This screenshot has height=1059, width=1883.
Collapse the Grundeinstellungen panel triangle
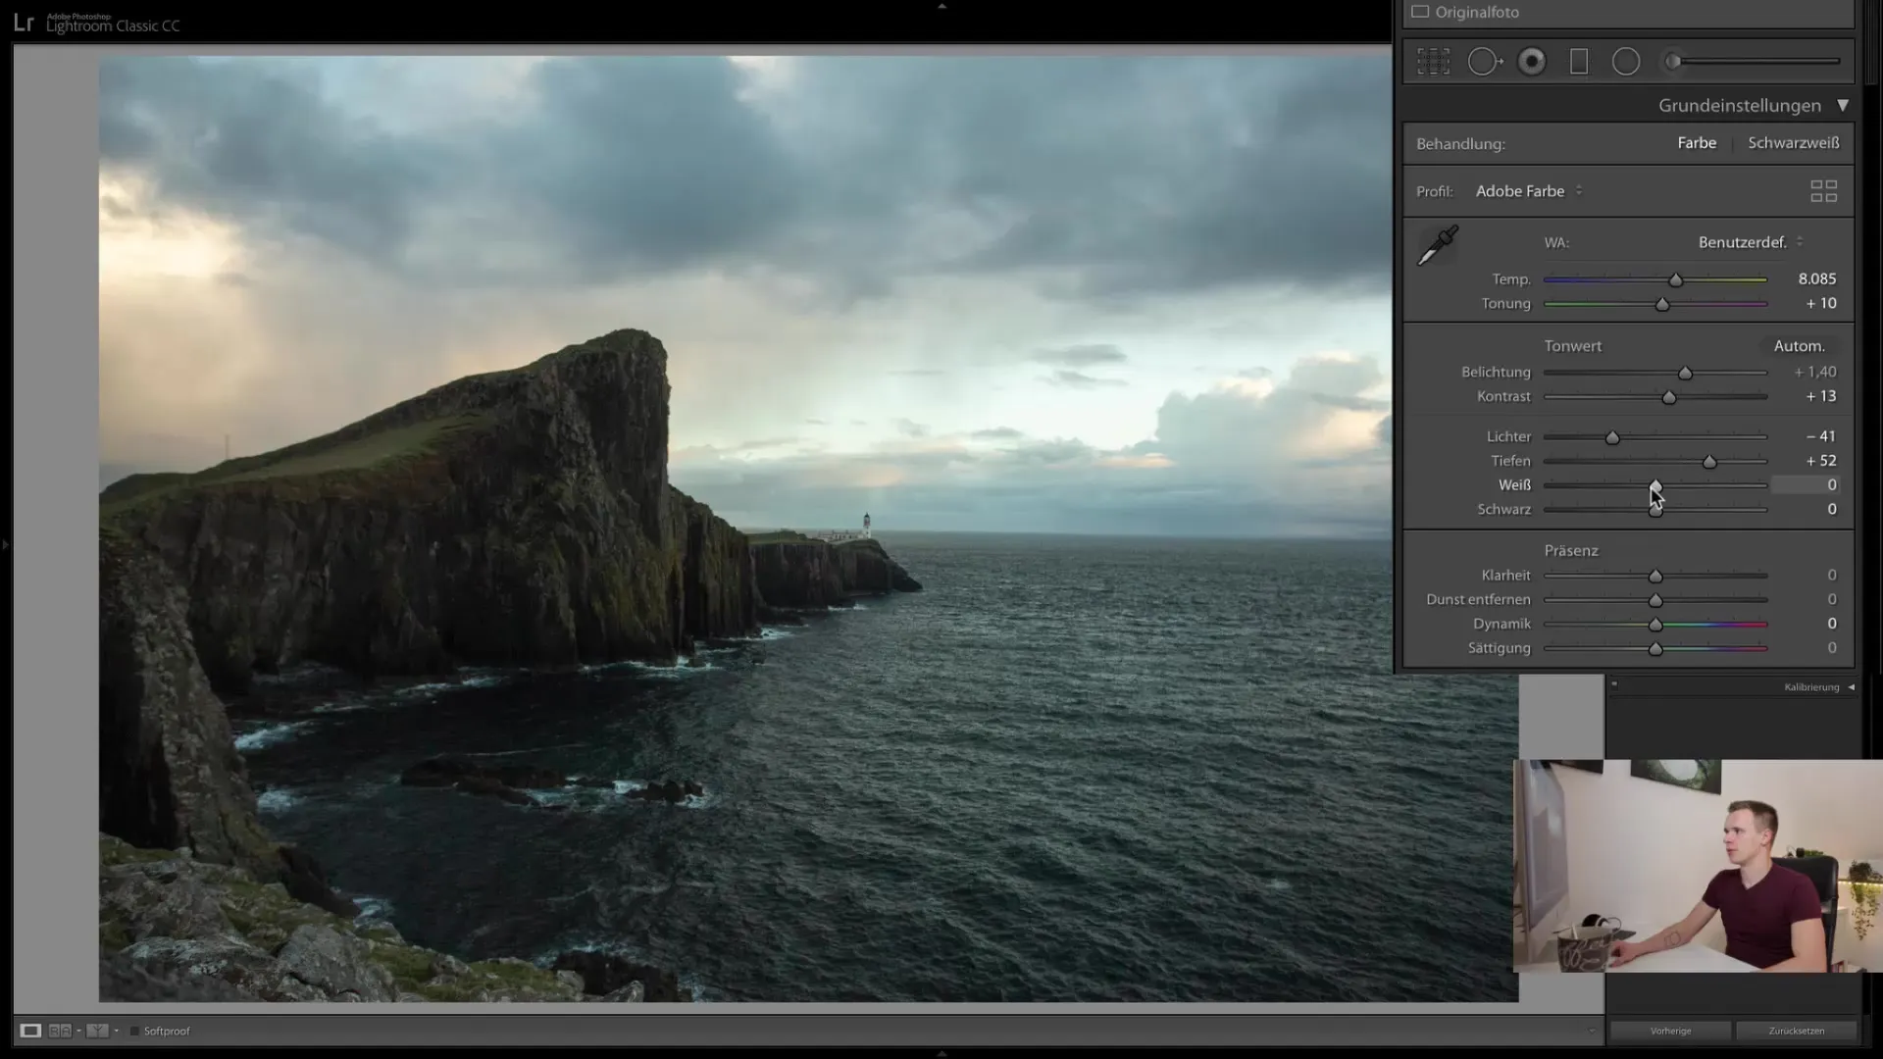pyautogui.click(x=1843, y=105)
